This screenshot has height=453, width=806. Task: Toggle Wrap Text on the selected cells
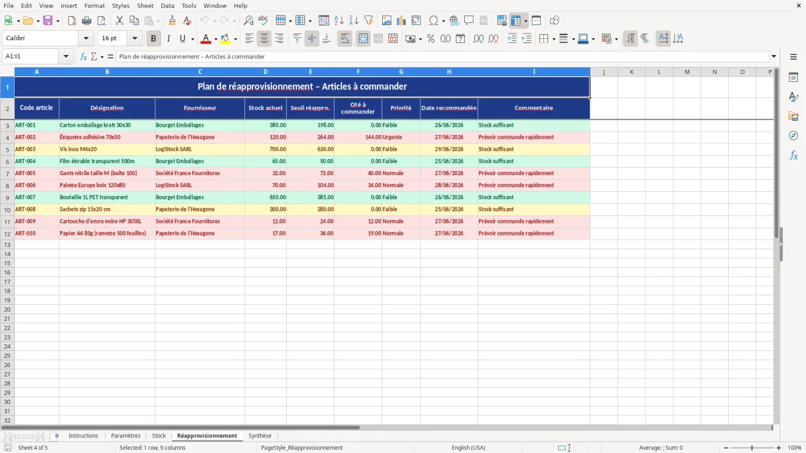(345, 39)
